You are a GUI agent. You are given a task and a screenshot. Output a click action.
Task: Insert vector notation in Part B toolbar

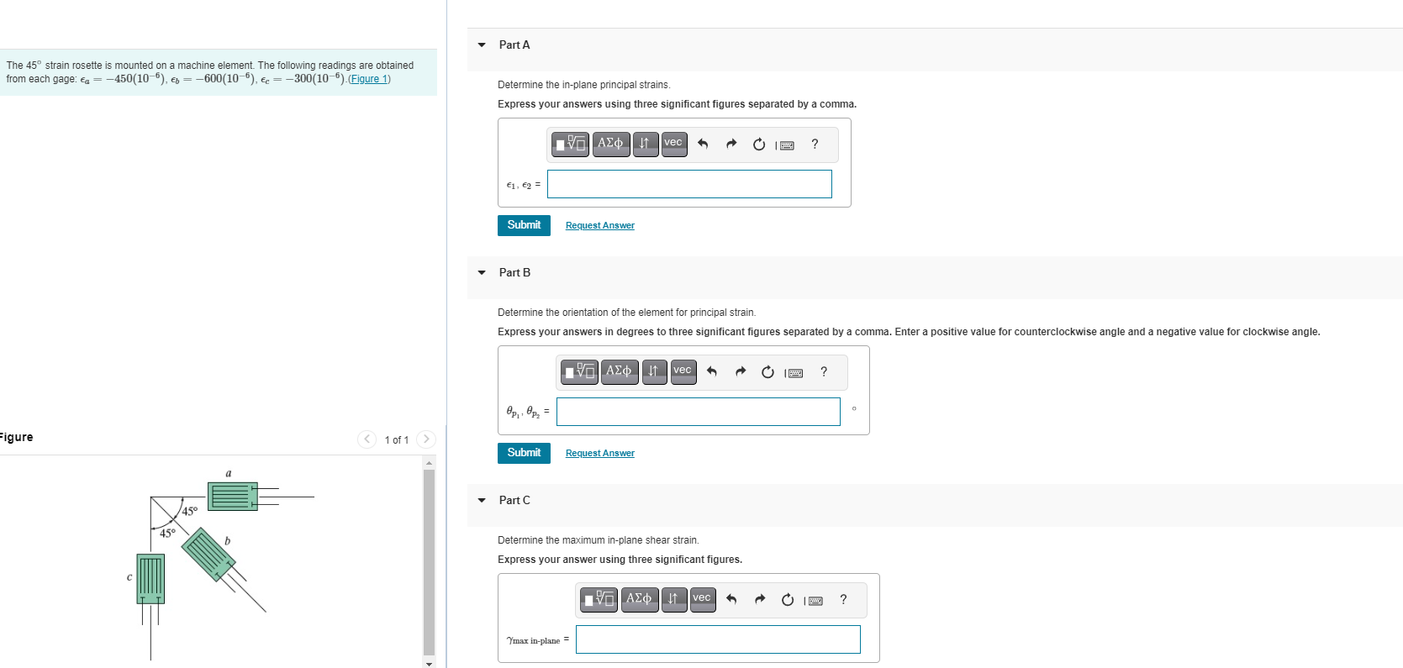tap(683, 371)
